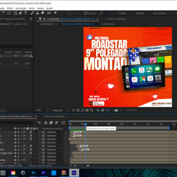Toggle the shy switch on first layer
The width and height of the screenshot is (177, 177).
pyautogui.click(x=15, y=132)
